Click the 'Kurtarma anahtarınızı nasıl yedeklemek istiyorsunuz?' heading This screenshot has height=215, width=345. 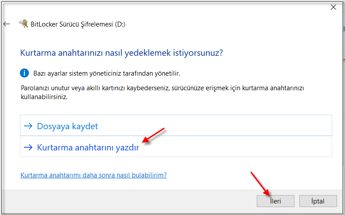click(122, 53)
